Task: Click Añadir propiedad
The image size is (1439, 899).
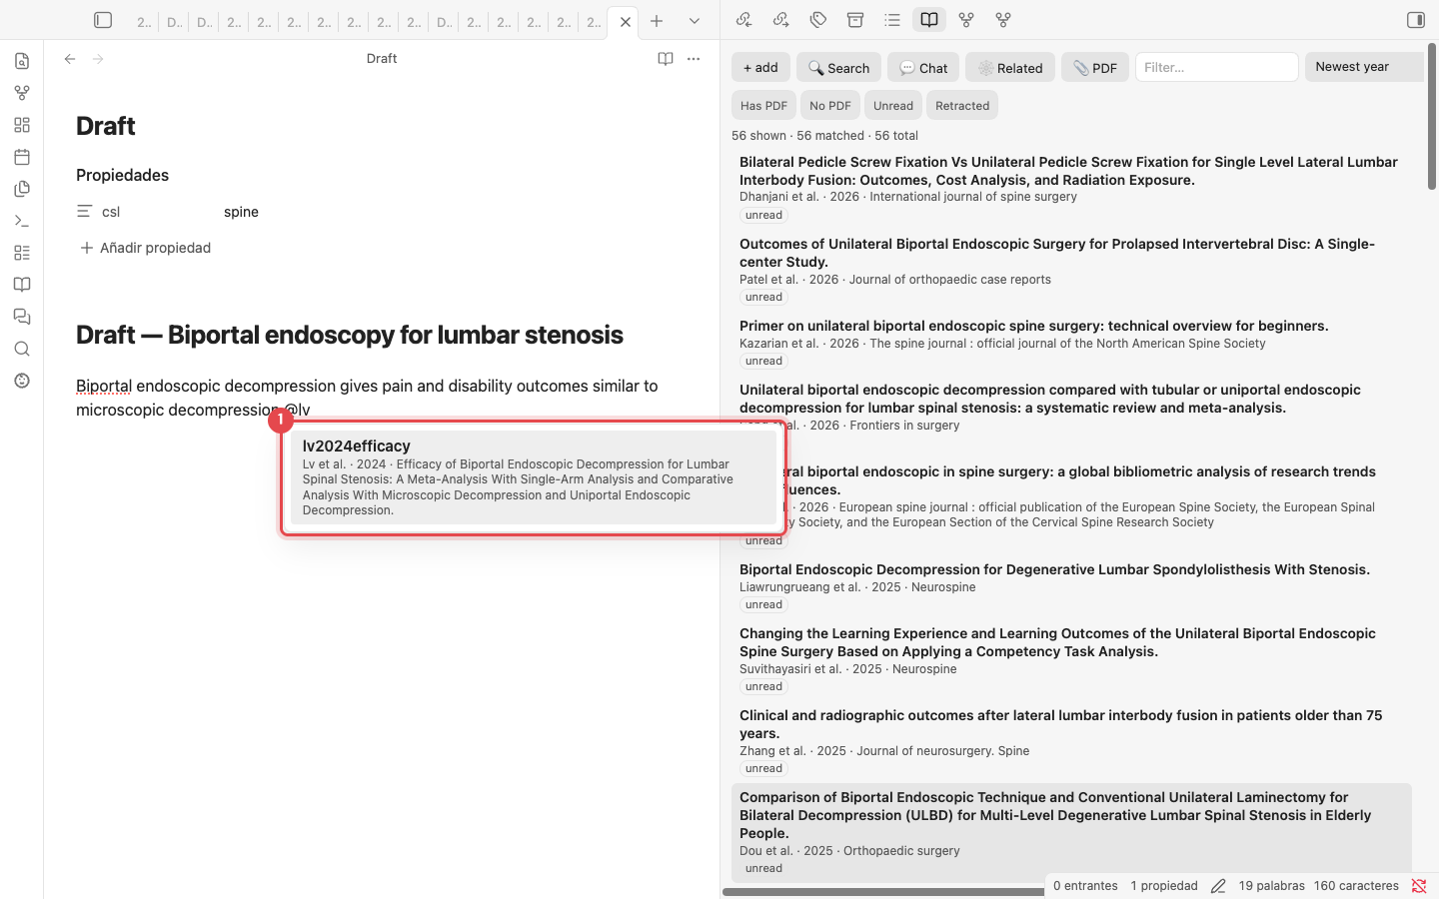Action: tap(145, 248)
